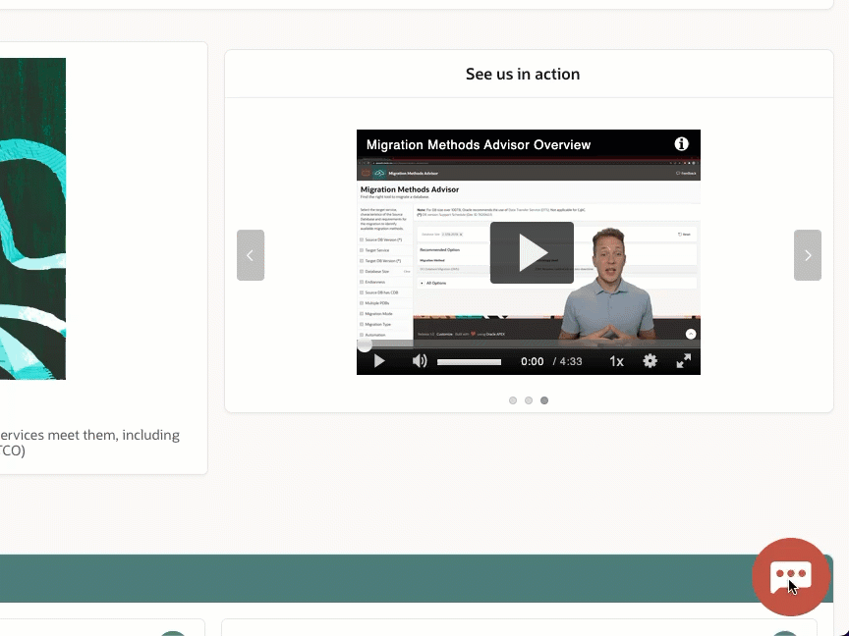Click the small play icon in controls

point(379,361)
